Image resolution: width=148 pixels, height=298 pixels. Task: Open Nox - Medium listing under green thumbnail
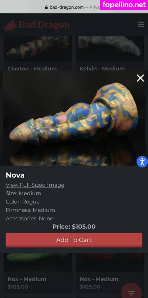pyautogui.click(x=27, y=279)
